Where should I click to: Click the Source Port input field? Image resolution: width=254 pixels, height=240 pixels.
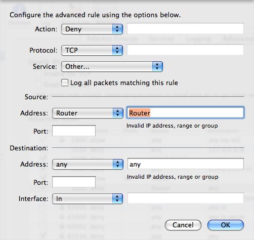[74, 131]
